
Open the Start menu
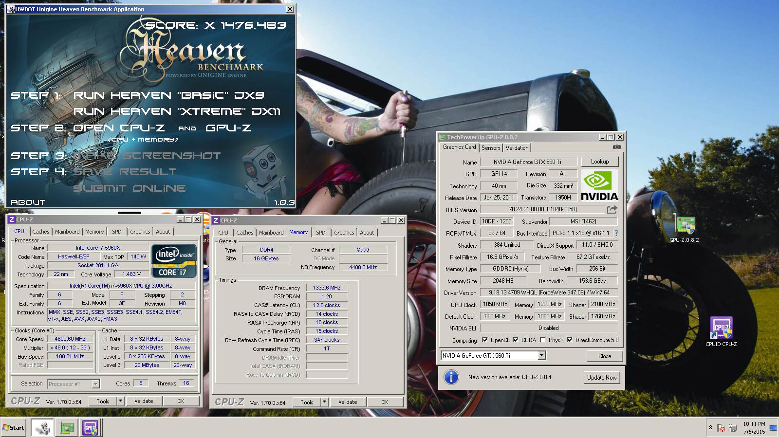tap(13, 428)
